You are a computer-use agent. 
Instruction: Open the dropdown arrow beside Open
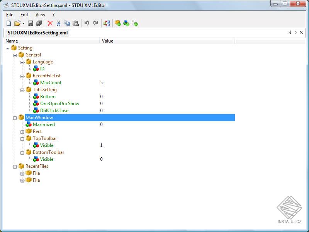[24, 24]
